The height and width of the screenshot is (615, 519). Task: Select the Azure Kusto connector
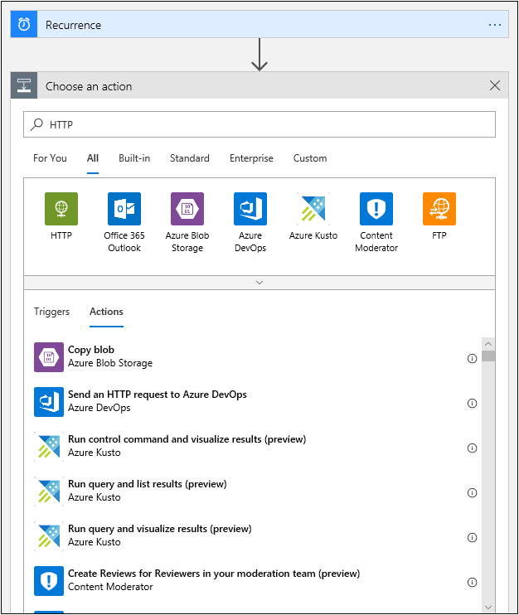(x=313, y=216)
